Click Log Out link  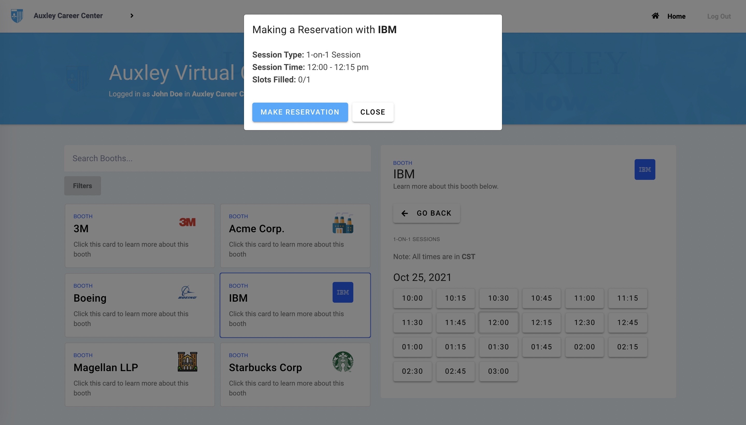coord(719,16)
